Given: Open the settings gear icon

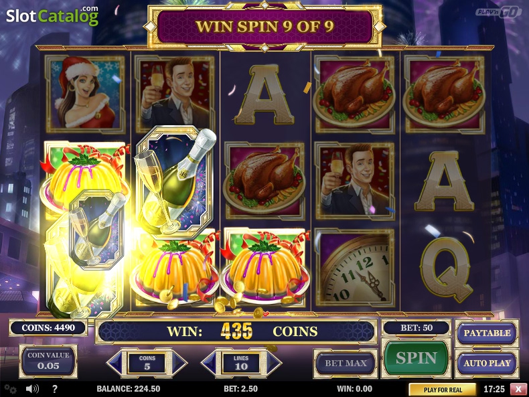Looking at the screenshot, I should (11, 389).
